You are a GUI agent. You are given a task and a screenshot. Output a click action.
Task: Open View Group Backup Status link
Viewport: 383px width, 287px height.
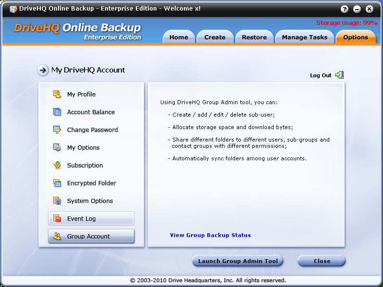click(210, 235)
